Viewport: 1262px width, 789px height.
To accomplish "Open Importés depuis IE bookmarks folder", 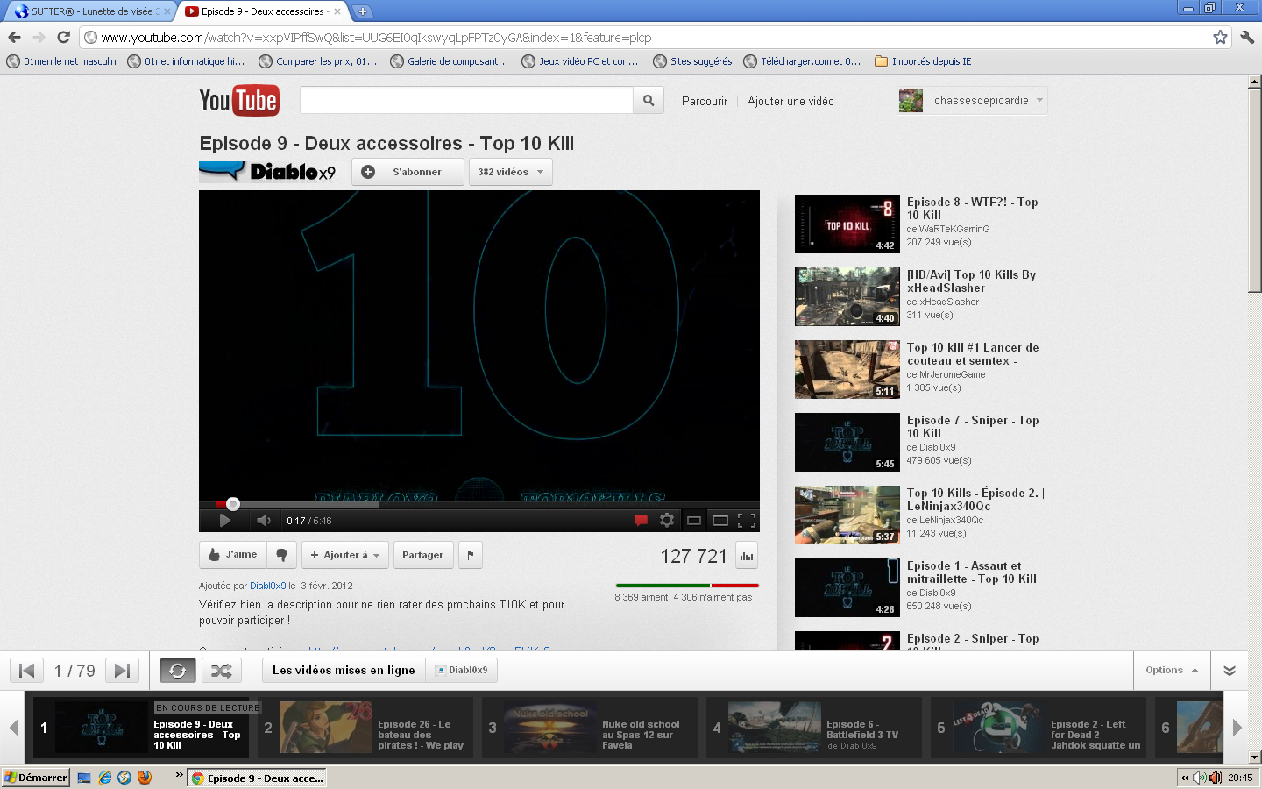I will pyautogui.click(x=923, y=61).
